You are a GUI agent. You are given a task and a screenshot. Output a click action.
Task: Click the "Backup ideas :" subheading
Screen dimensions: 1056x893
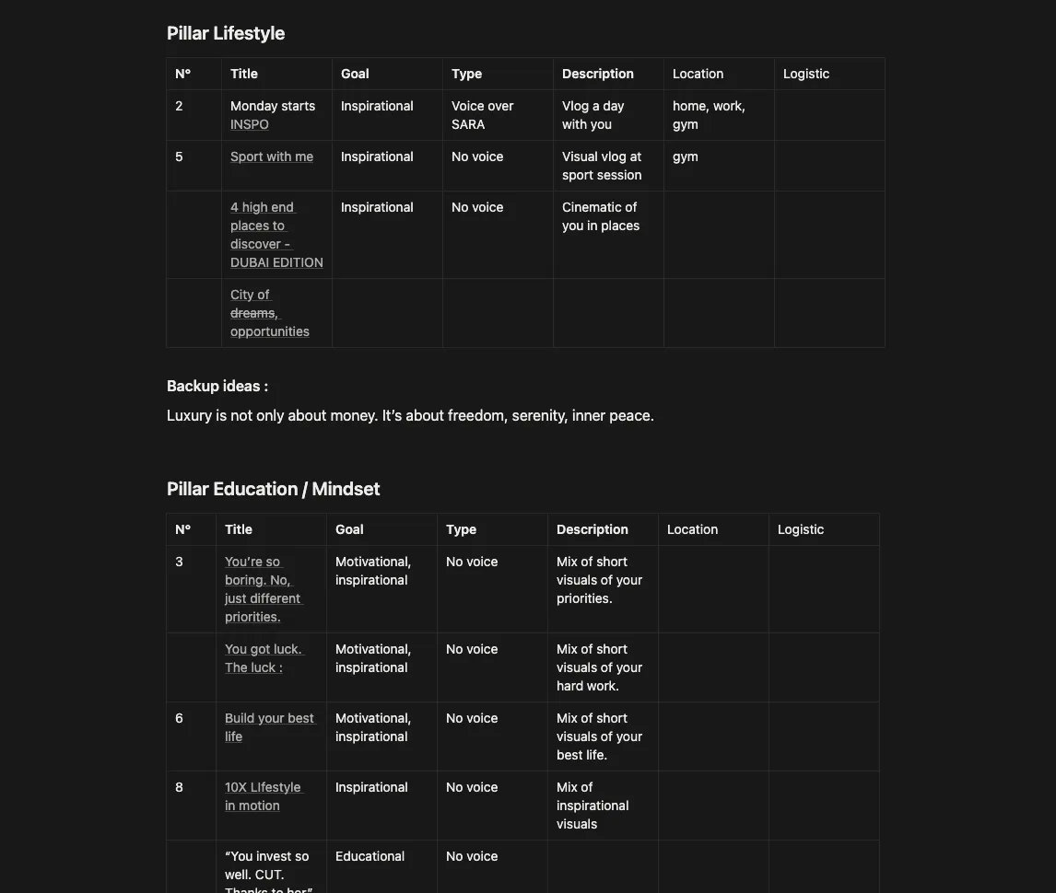217,386
